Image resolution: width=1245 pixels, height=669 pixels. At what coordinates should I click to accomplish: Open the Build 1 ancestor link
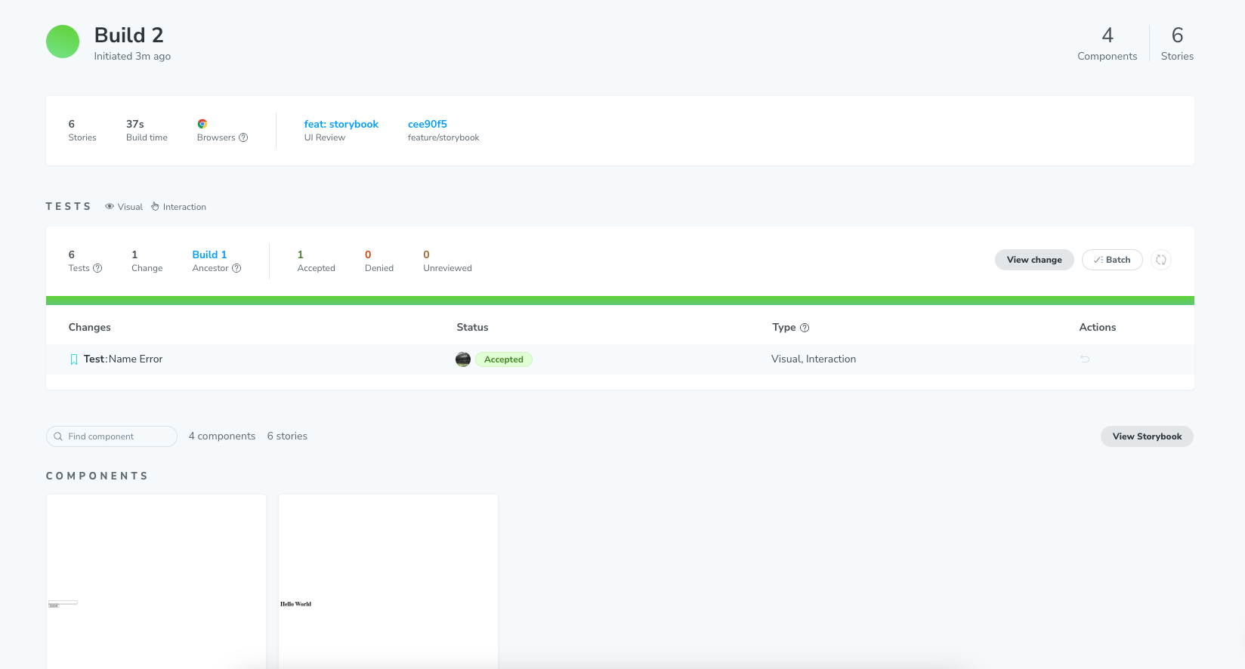pos(209,254)
